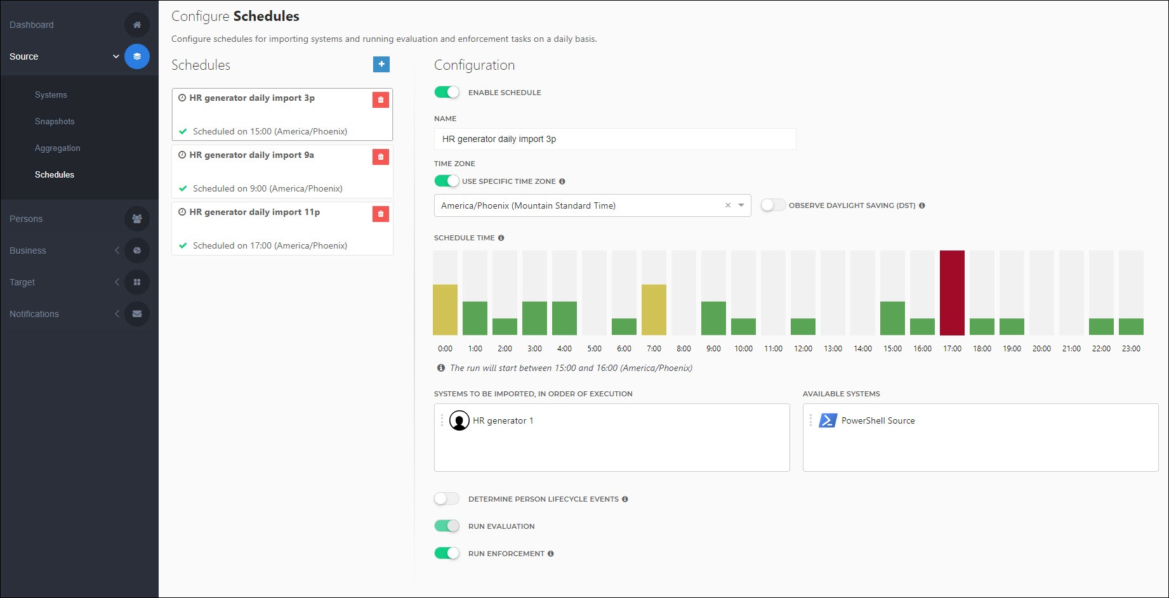Open Dashboard in the sidebar

(x=32, y=25)
